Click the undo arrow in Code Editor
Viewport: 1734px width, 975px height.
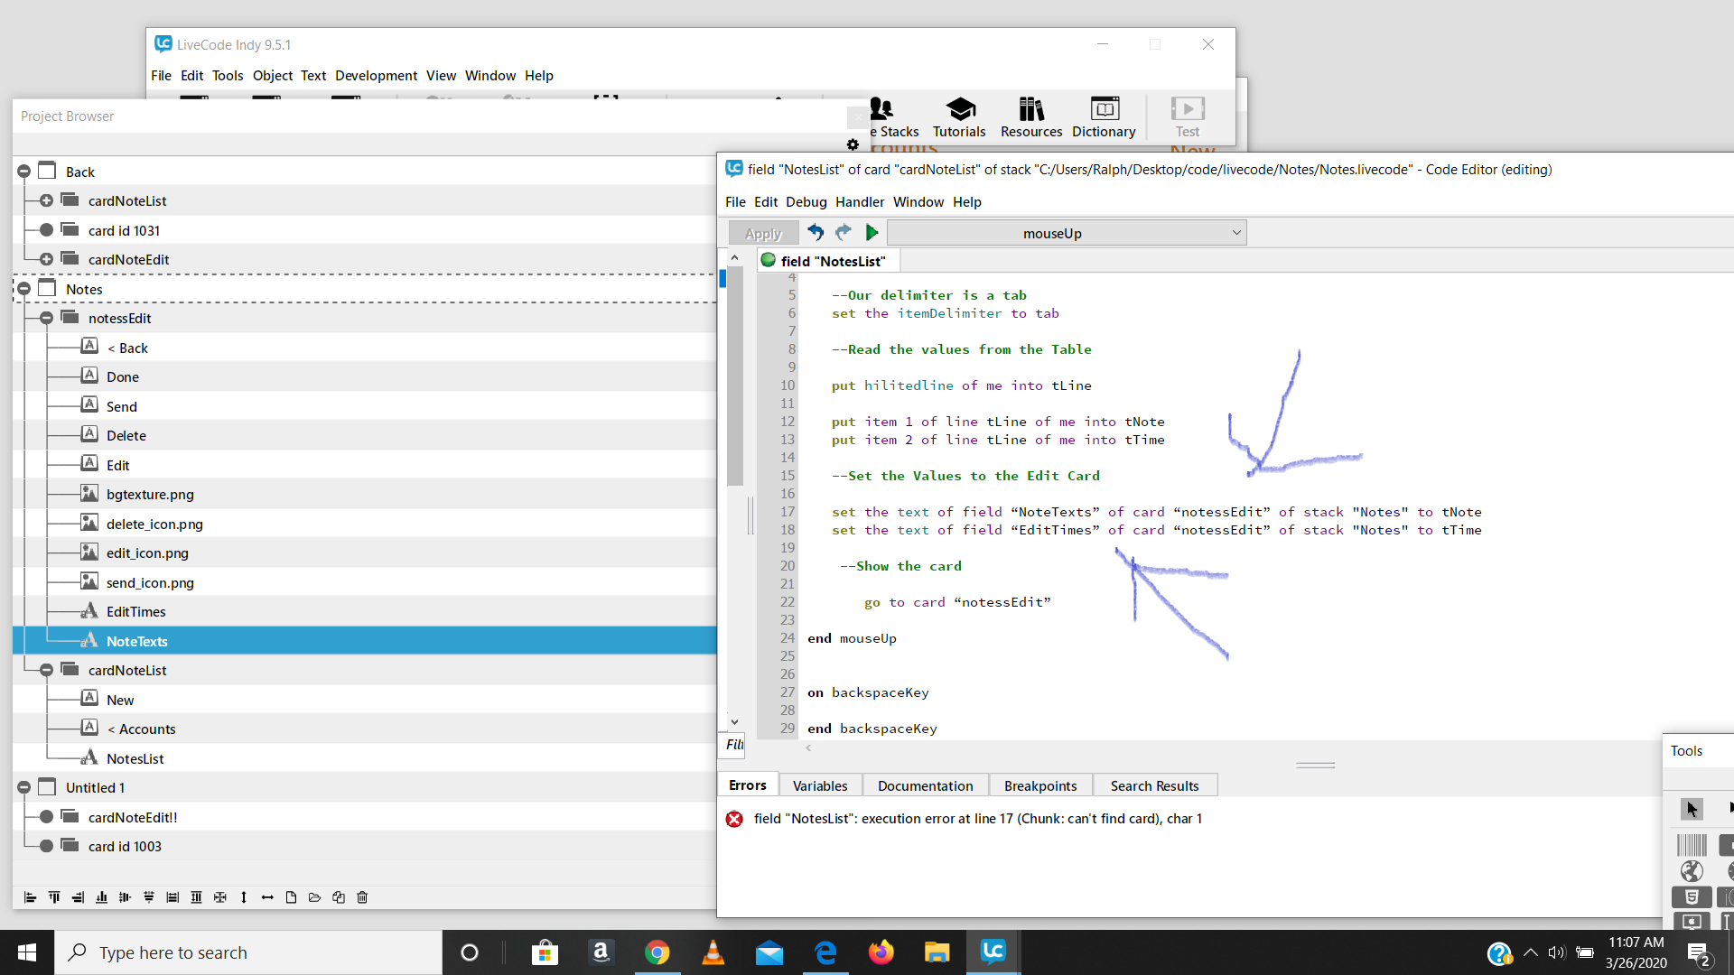(x=815, y=233)
